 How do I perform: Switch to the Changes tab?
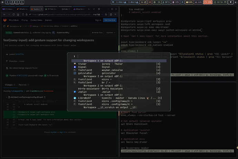[x=10, y=85]
